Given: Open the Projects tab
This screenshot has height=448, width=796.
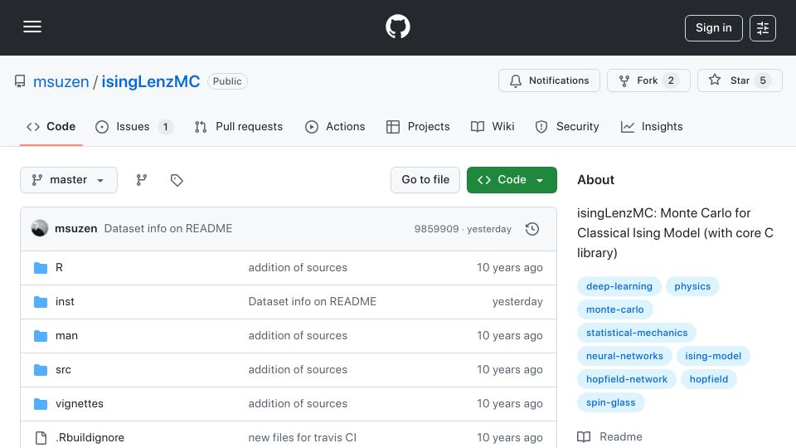Looking at the screenshot, I should 418,126.
